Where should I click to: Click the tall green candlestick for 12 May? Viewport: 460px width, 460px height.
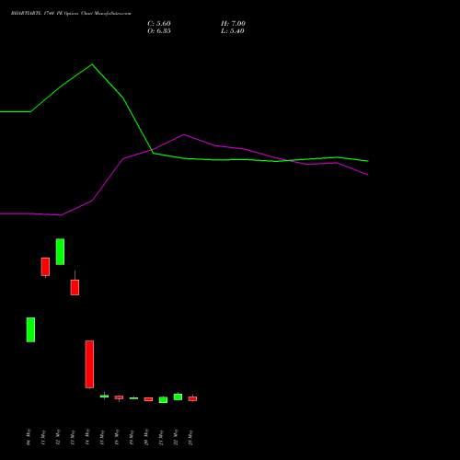coord(60,251)
